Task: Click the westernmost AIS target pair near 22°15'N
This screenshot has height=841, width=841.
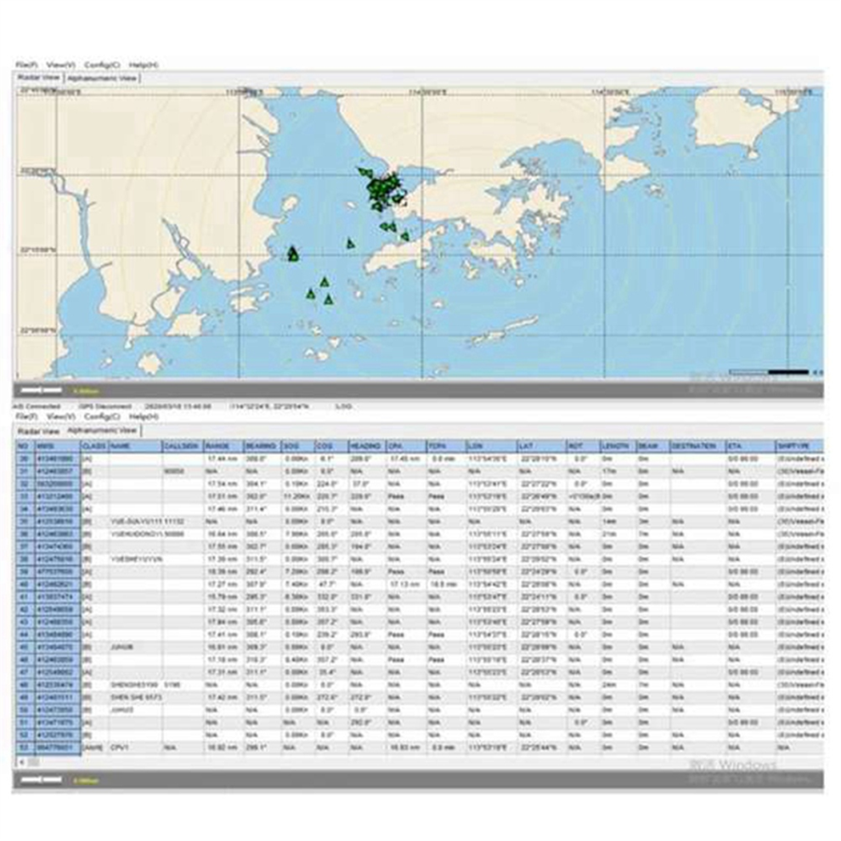Action: [293, 254]
